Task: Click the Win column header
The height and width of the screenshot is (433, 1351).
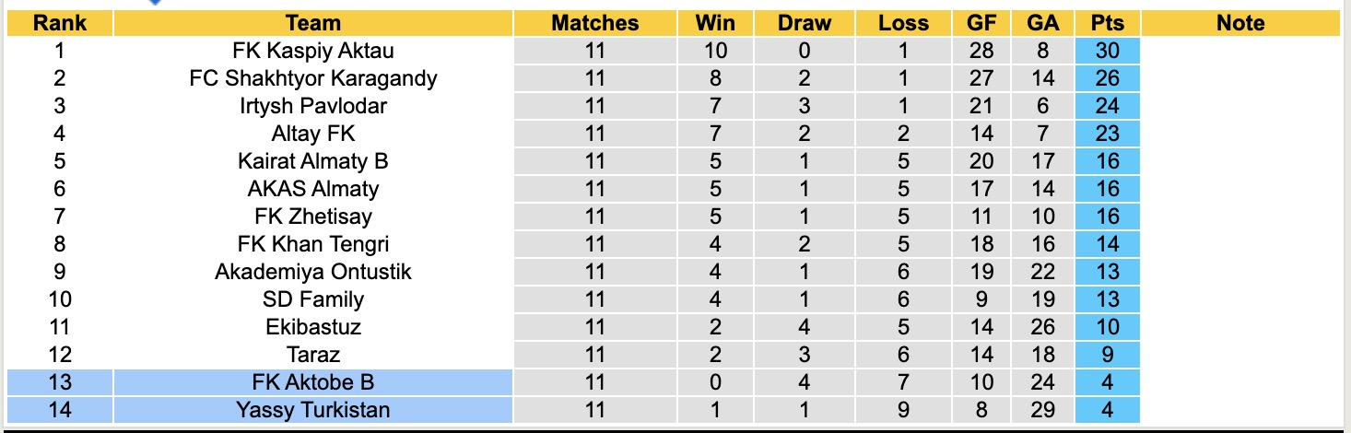Action: (x=715, y=23)
